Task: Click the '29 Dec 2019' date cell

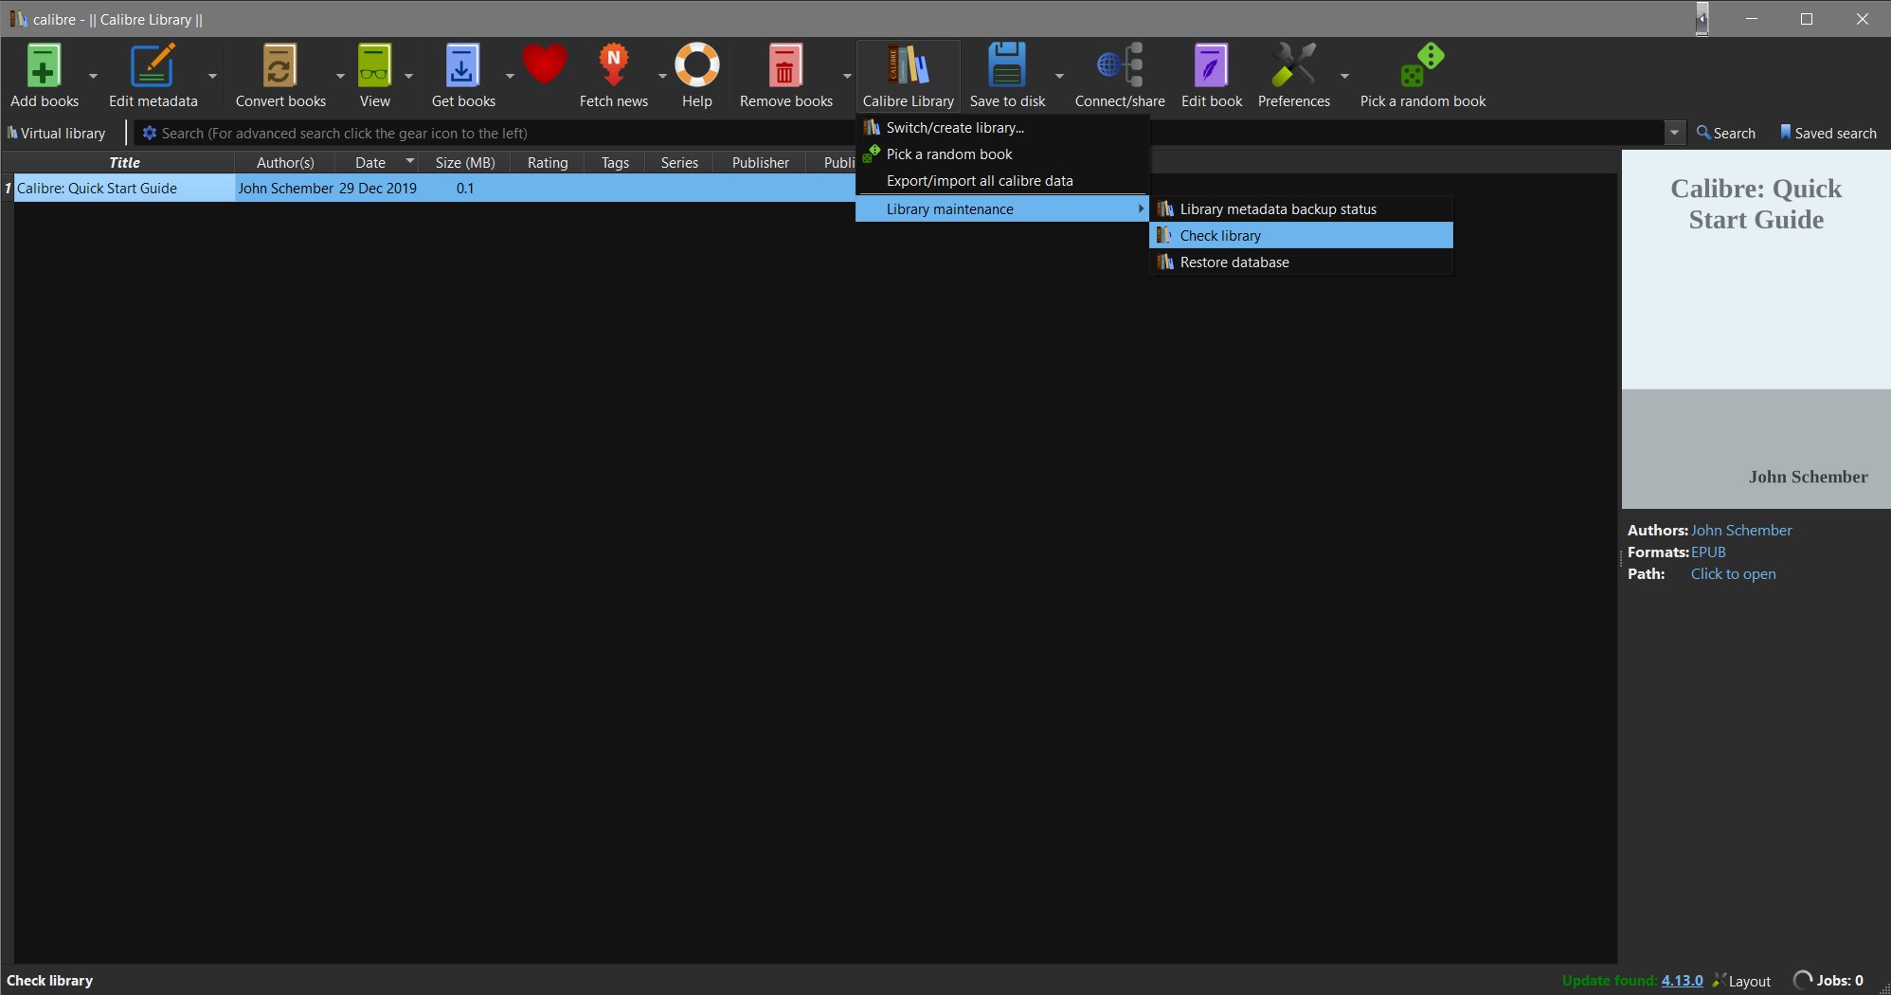Action: pyautogui.click(x=377, y=188)
